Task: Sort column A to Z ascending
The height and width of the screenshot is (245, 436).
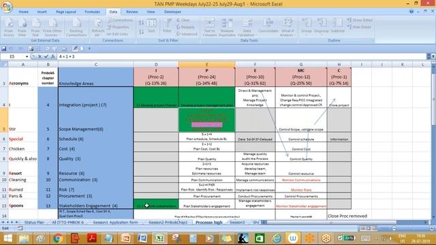Action: (142, 22)
